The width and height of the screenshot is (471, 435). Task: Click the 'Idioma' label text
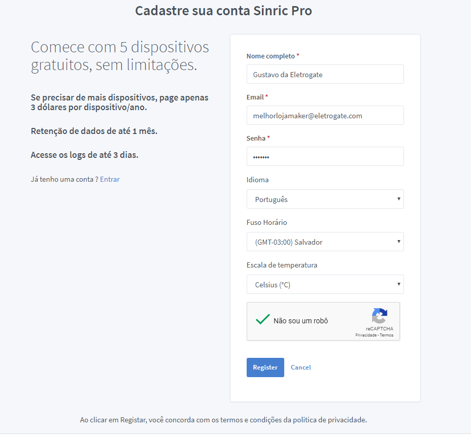[x=258, y=180]
